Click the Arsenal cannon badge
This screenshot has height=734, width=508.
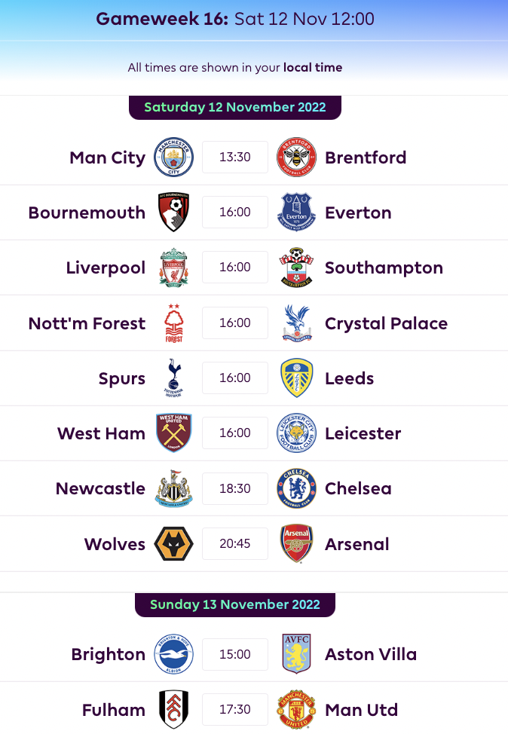pos(295,543)
